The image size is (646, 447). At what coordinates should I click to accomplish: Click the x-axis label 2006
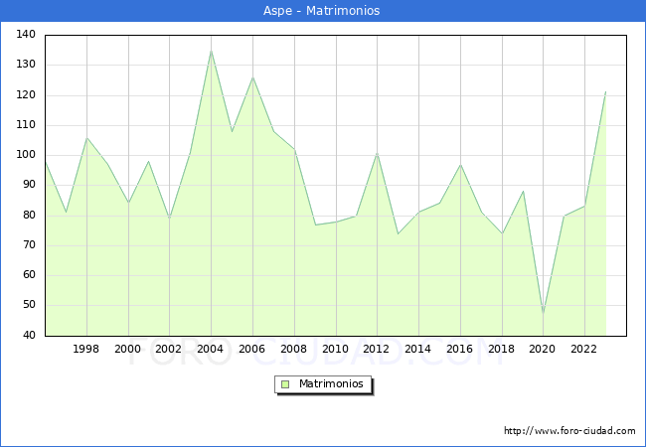coord(251,349)
